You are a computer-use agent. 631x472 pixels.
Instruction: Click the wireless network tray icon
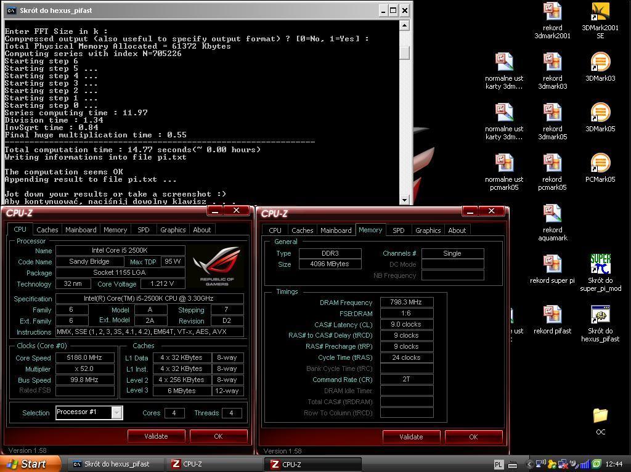[541, 464]
